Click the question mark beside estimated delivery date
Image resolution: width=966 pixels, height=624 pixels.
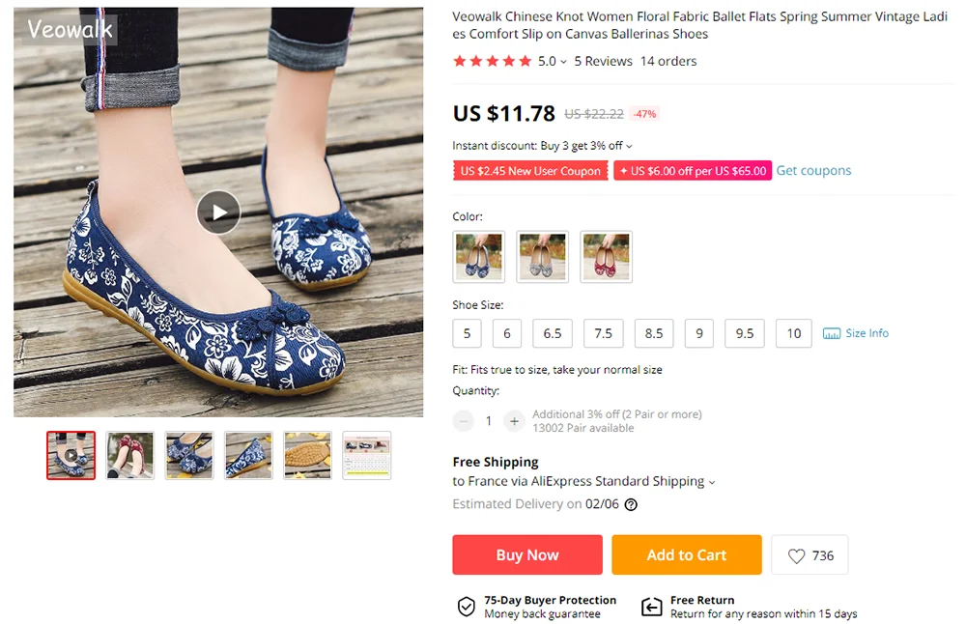[631, 503]
